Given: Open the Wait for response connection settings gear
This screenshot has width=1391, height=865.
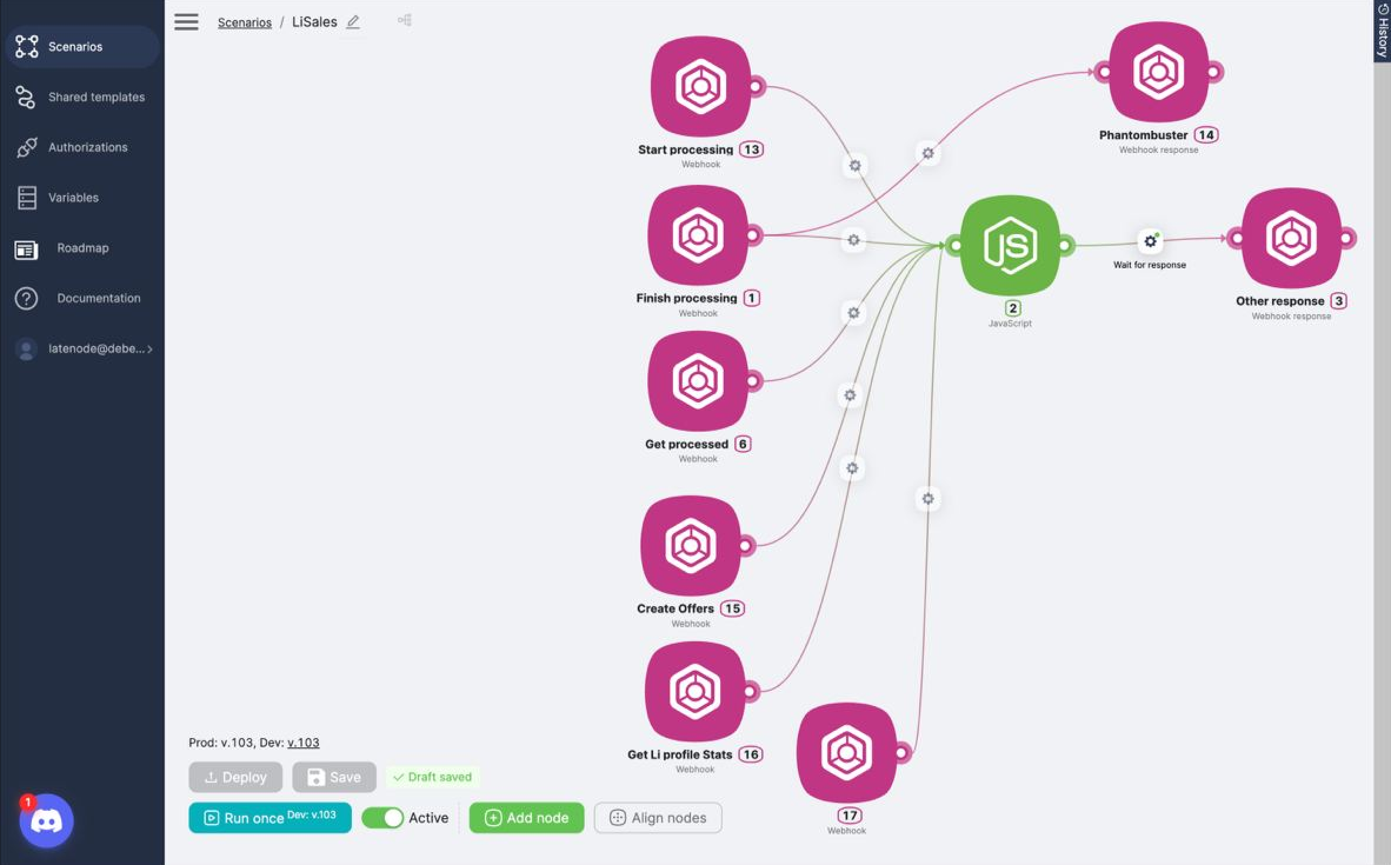Looking at the screenshot, I should 1150,241.
